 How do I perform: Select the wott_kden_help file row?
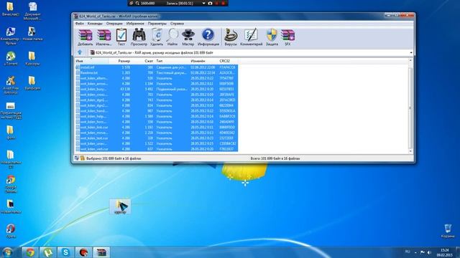(157, 116)
